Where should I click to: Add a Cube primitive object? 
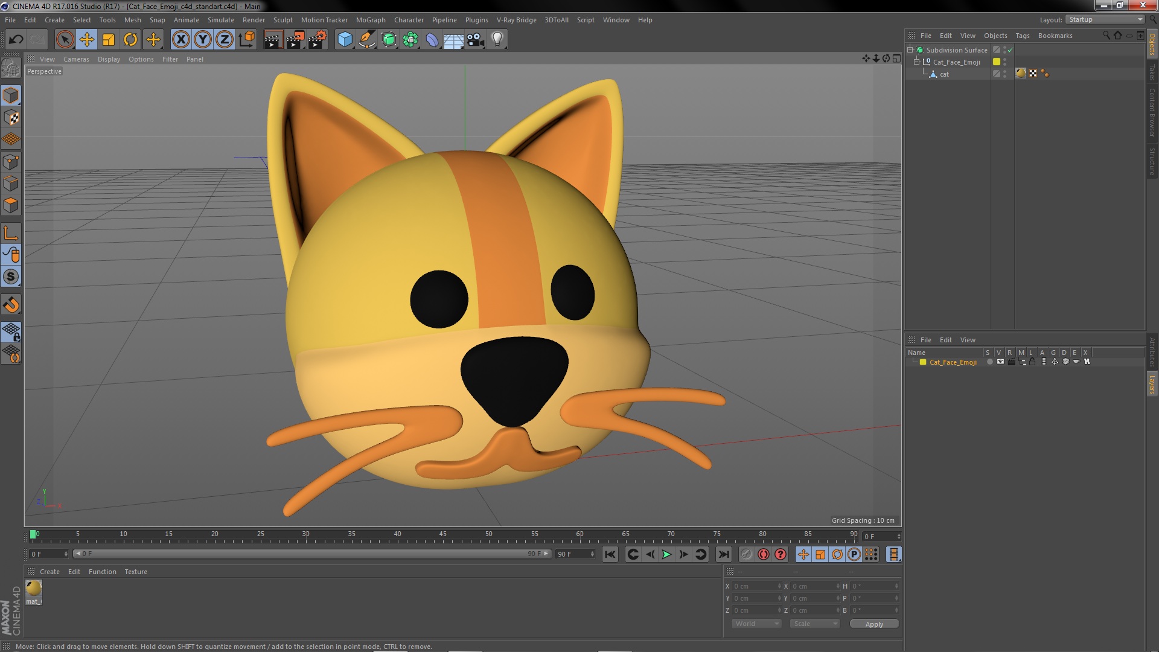coord(345,40)
